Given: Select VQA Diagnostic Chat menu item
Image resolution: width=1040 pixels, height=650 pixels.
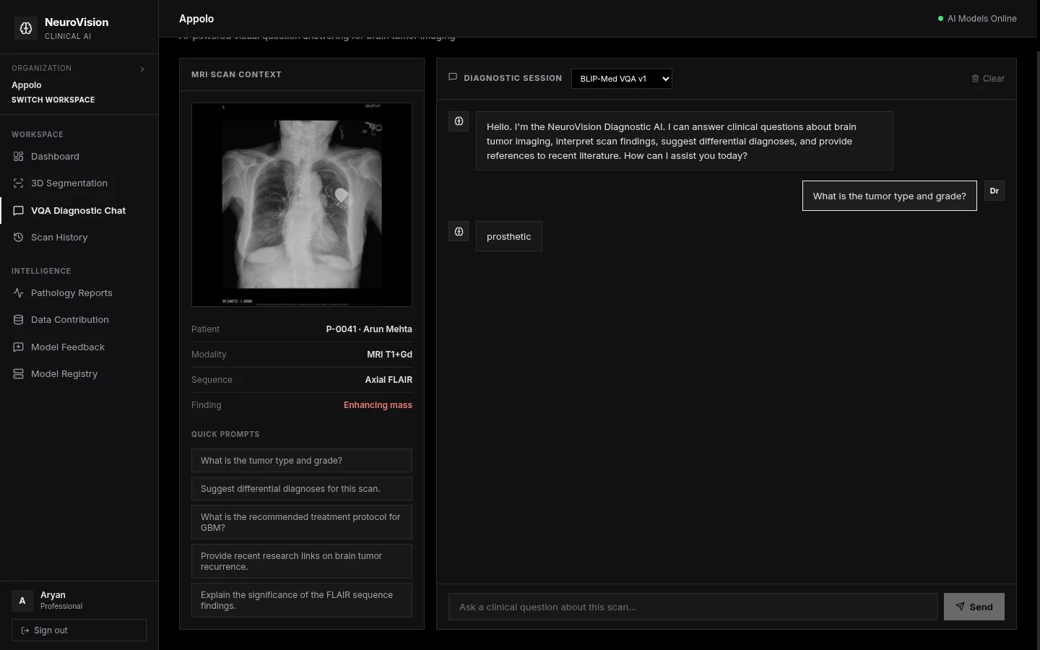Looking at the screenshot, I should point(79,211).
